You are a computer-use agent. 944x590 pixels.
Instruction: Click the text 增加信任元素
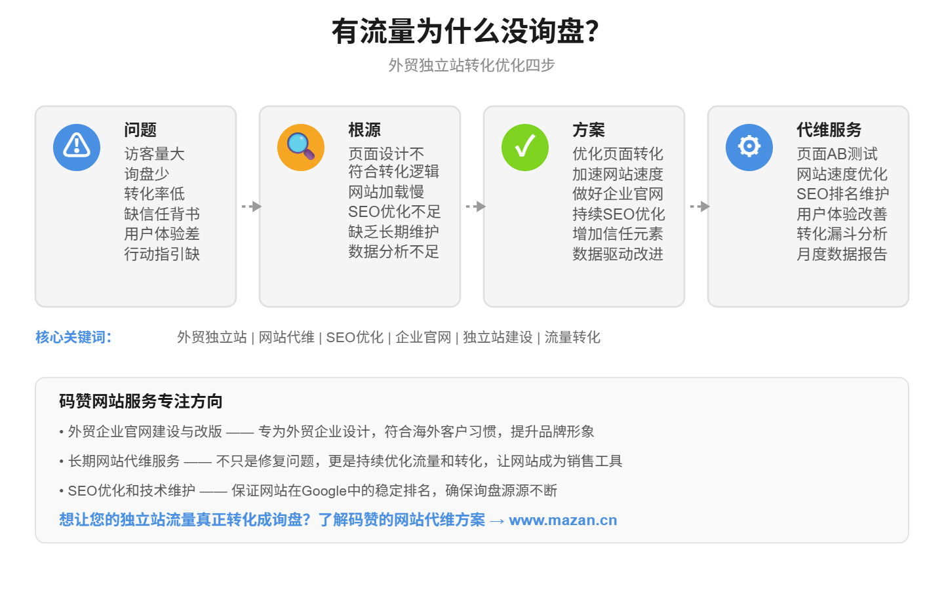618,233
